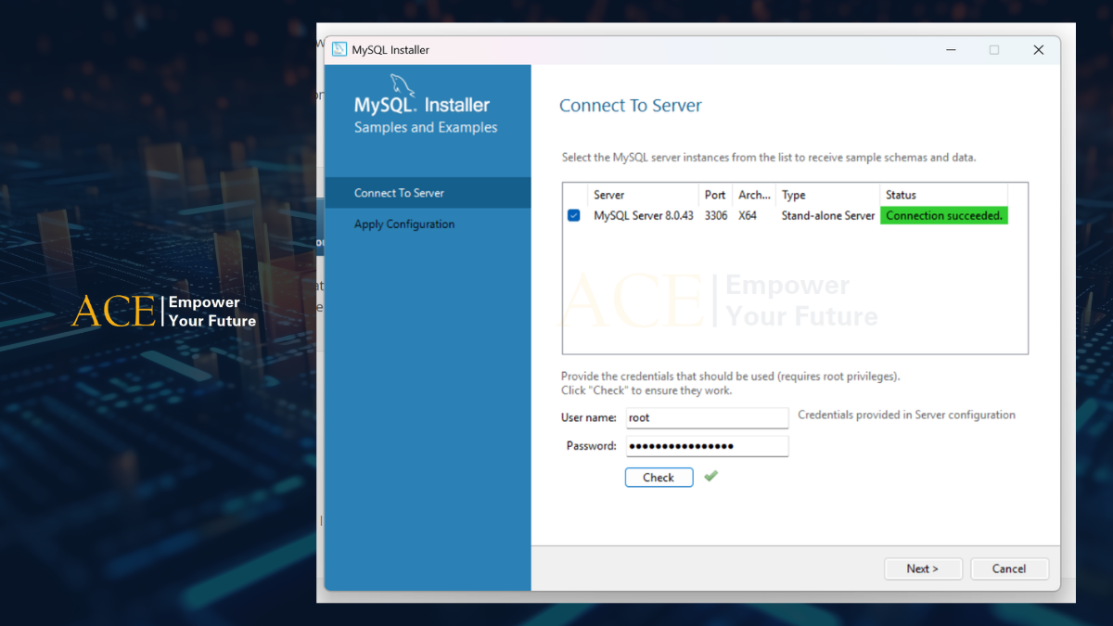Click the green checkmark beside Check button
The height and width of the screenshot is (626, 1113).
click(710, 477)
